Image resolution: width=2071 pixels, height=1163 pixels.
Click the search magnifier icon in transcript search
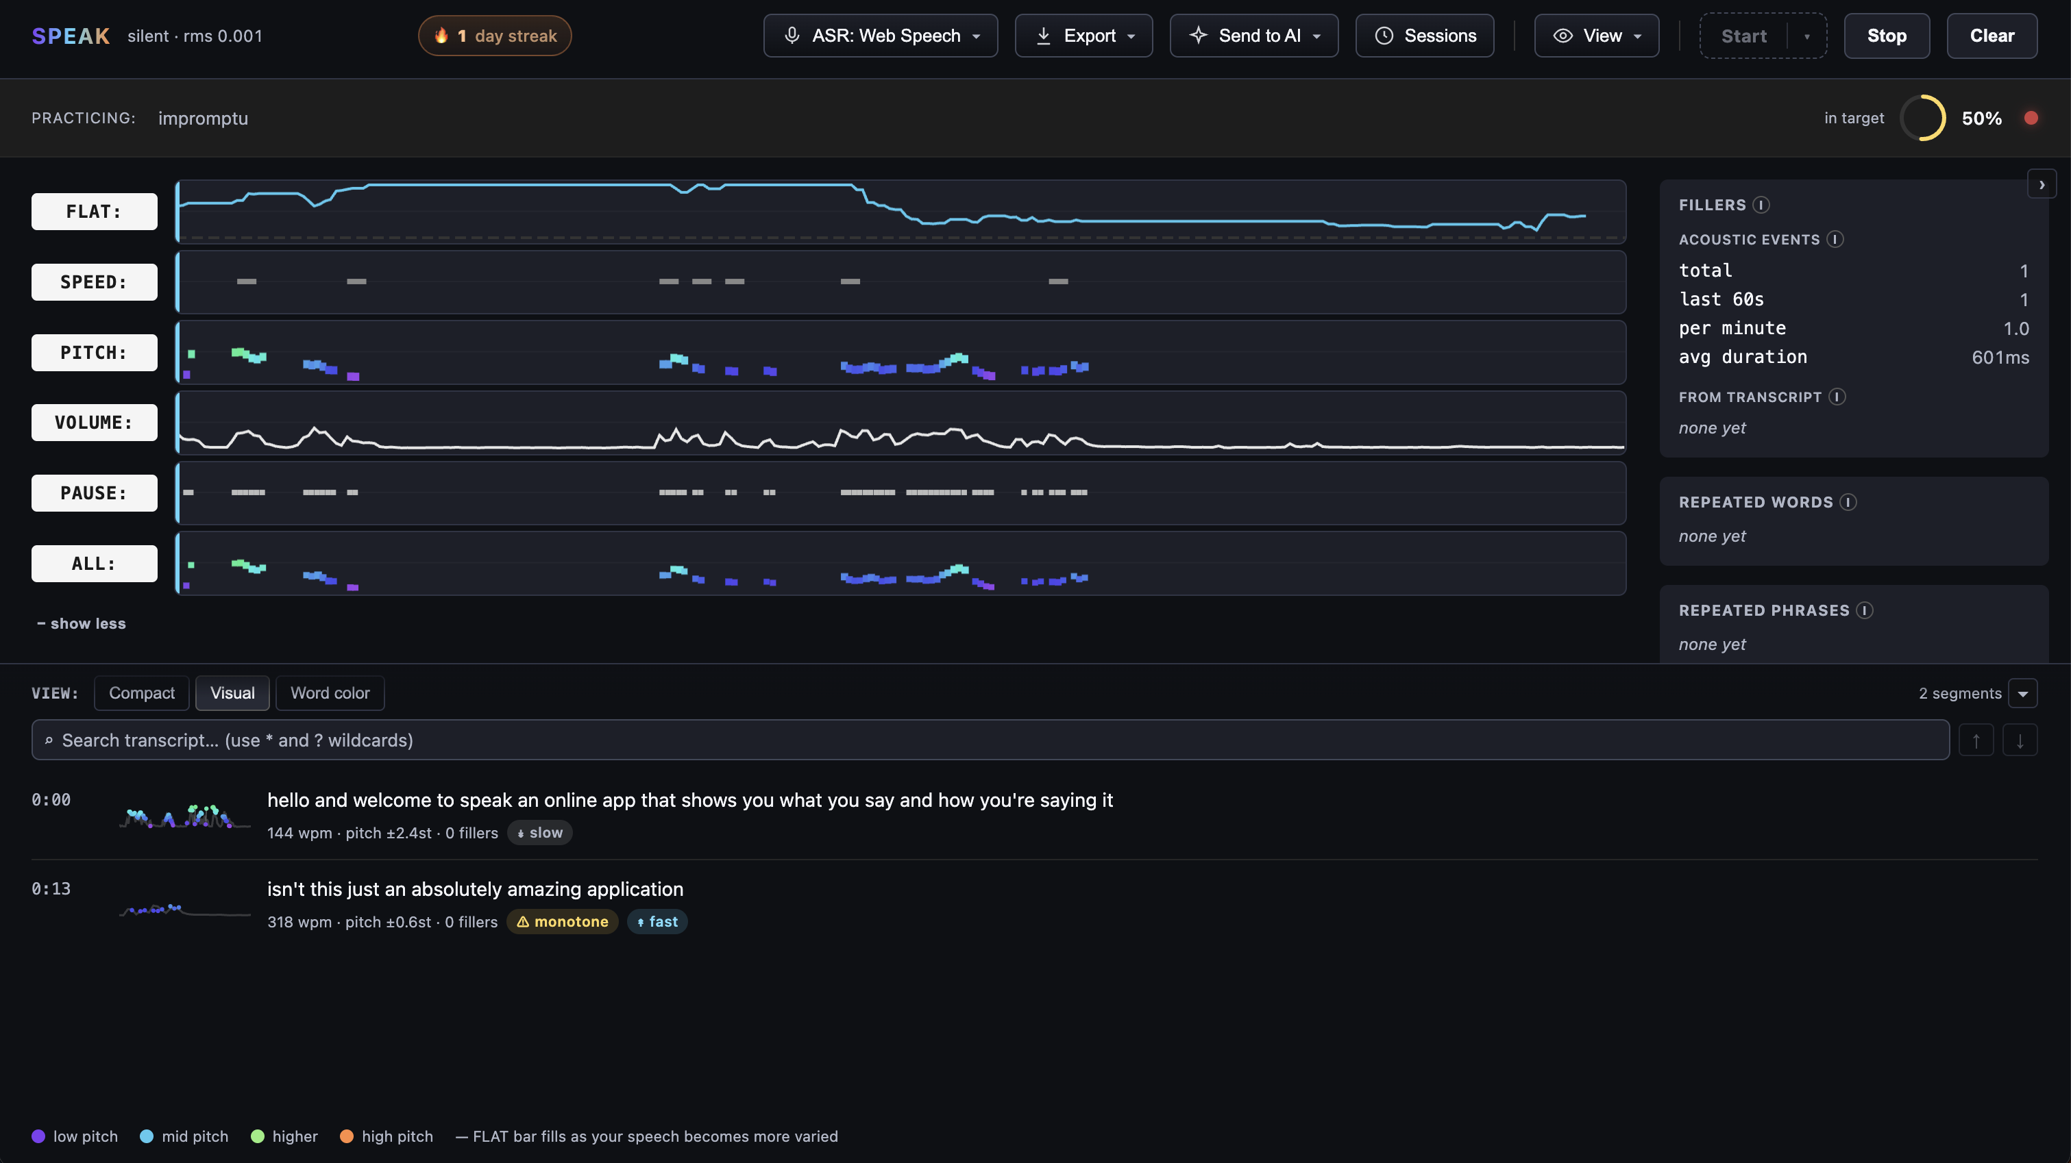[x=49, y=740]
